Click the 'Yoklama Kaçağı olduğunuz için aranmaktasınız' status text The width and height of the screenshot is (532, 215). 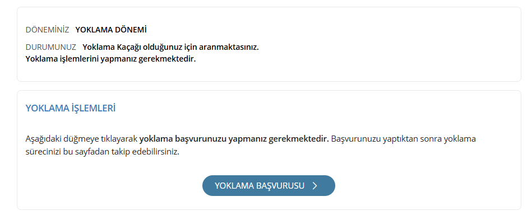pyautogui.click(x=170, y=47)
